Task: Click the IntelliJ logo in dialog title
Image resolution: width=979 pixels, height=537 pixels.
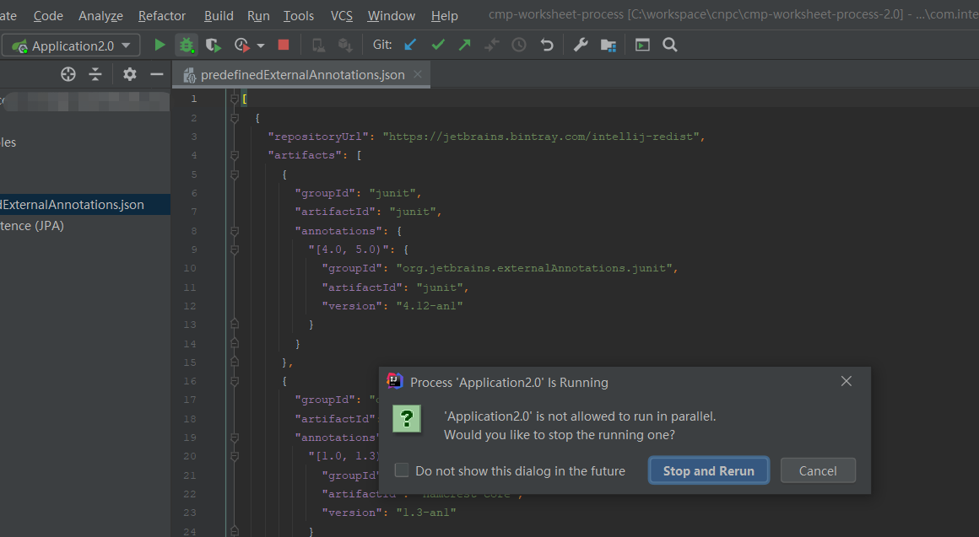Action: pyautogui.click(x=395, y=380)
